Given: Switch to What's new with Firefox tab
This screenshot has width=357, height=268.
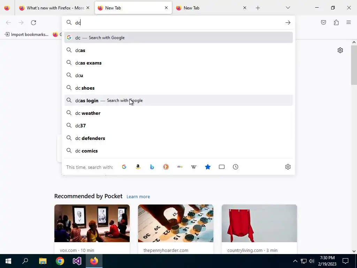Looking at the screenshot, I should pyautogui.click(x=52, y=8).
